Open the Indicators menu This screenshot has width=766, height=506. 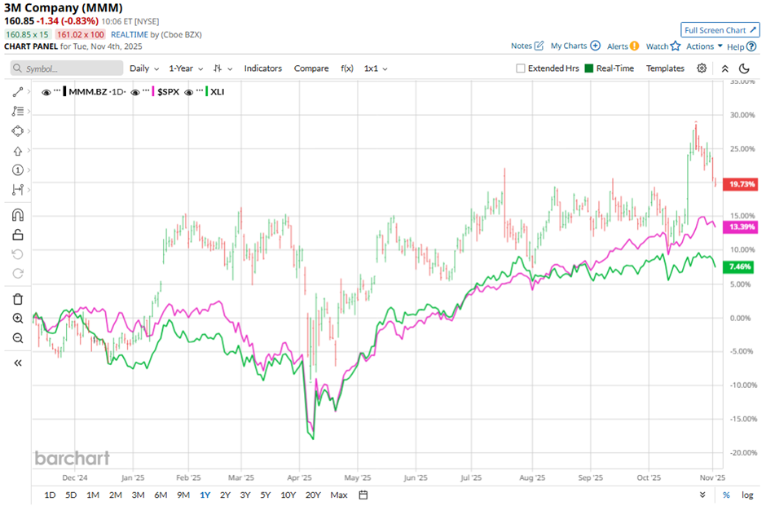pos(264,68)
